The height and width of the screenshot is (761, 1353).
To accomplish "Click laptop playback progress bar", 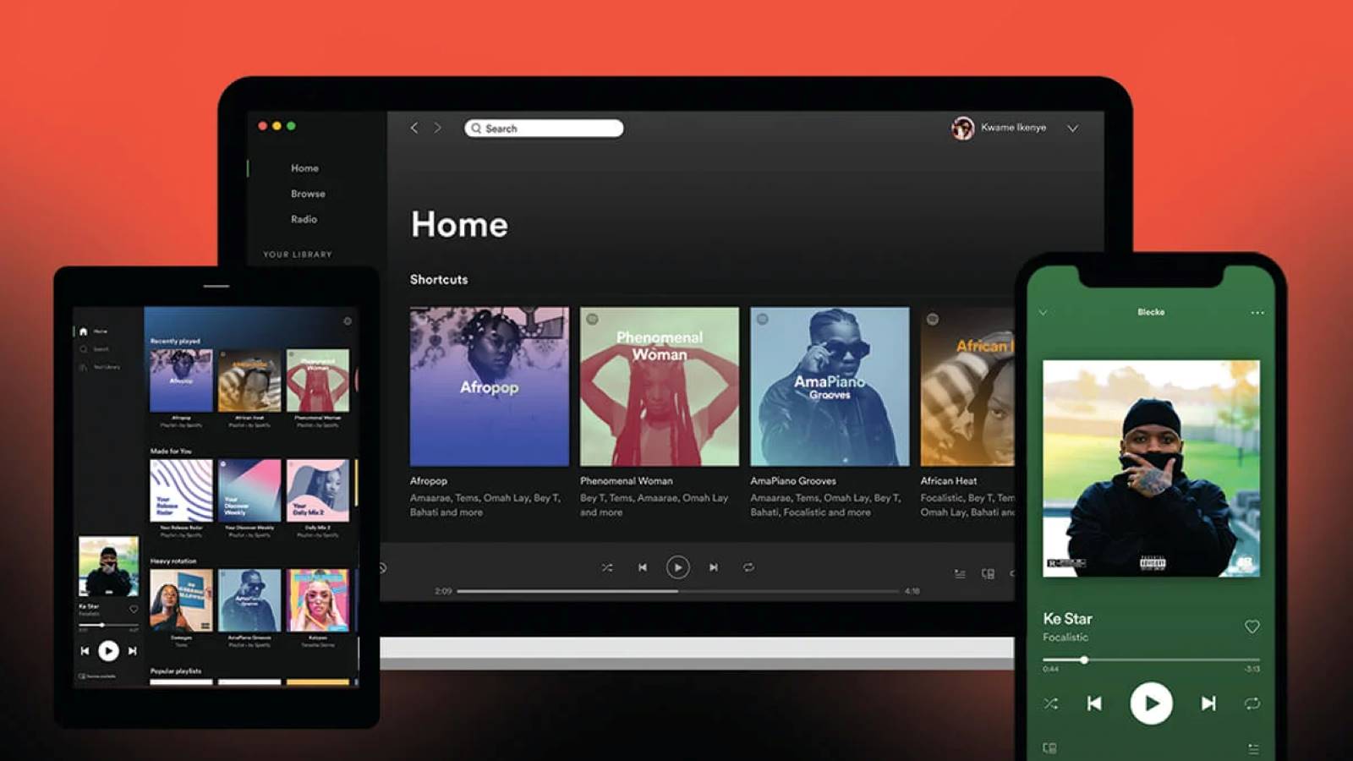I will 677,591.
